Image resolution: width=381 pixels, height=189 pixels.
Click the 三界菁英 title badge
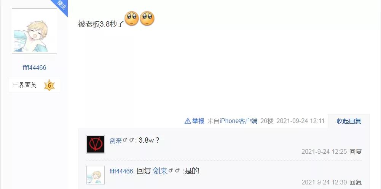(24, 85)
